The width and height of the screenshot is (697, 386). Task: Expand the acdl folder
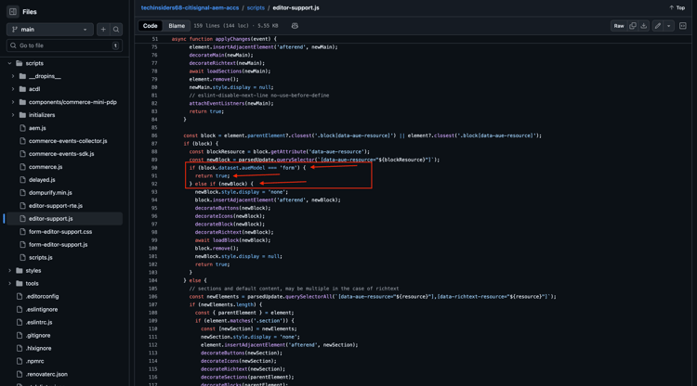pyautogui.click(x=13, y=89)
